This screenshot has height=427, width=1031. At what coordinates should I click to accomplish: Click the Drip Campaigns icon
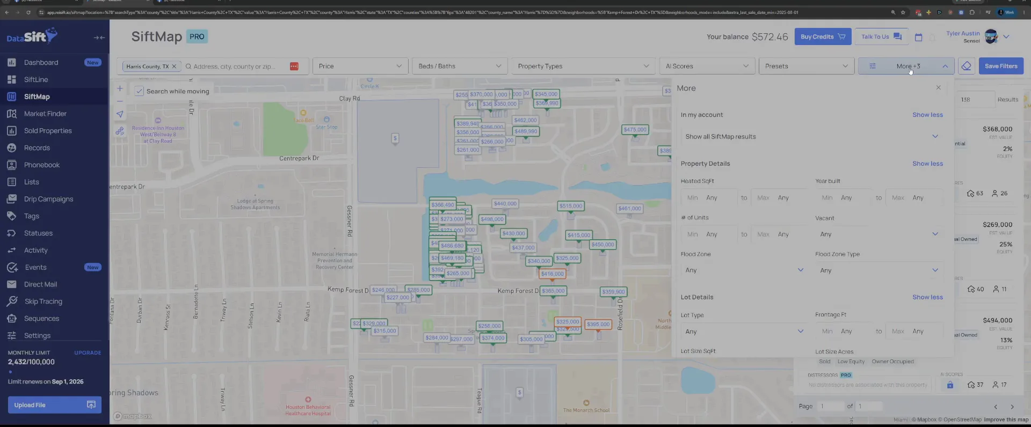point(12,199)
